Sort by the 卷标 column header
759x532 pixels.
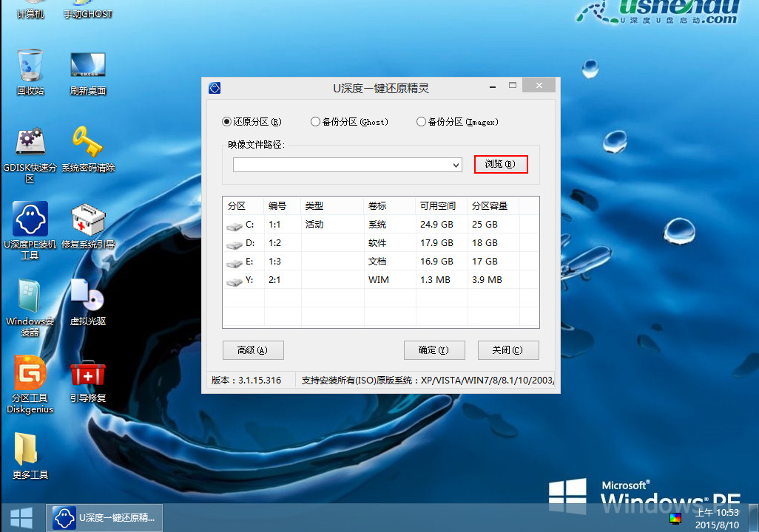390,206
